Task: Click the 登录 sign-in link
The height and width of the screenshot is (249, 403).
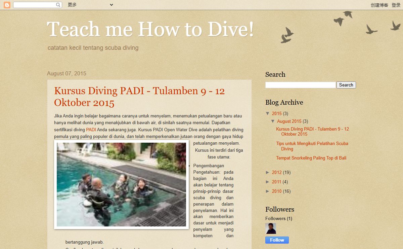Action: (x=396, y=5)
